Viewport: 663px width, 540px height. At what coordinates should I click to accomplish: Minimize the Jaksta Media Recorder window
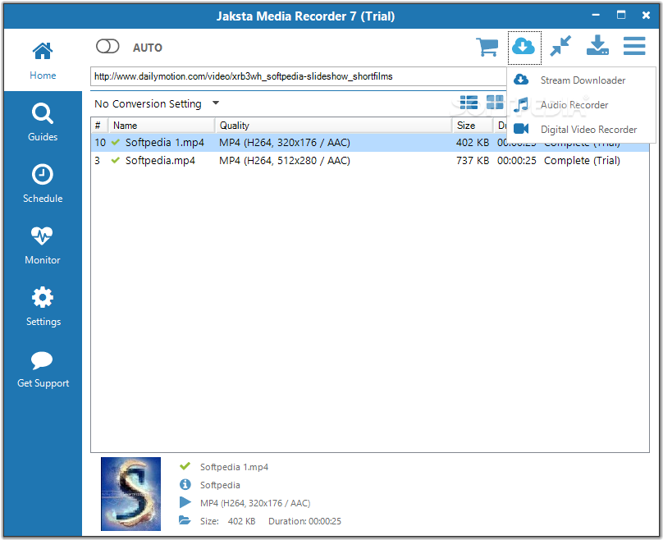coord(596,16)
